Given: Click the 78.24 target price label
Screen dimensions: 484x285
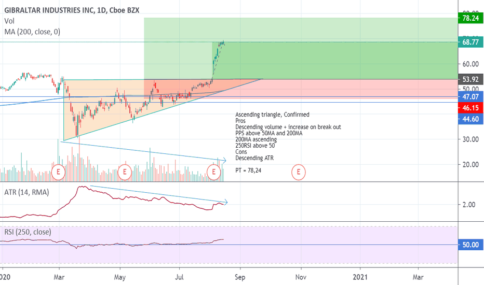Looking at the screenshot, I should click(470, 18).
